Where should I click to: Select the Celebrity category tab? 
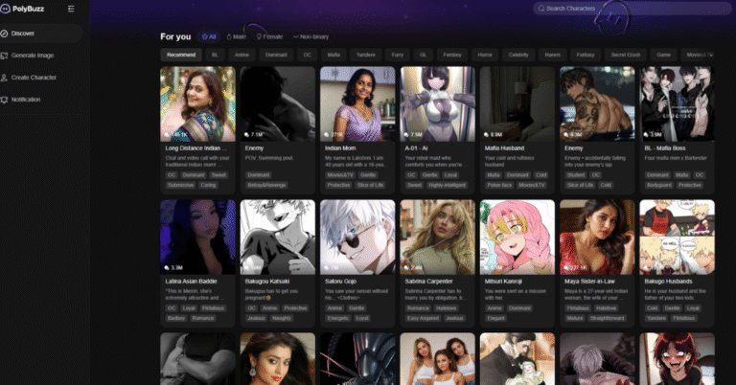click(x=518, y=55)
